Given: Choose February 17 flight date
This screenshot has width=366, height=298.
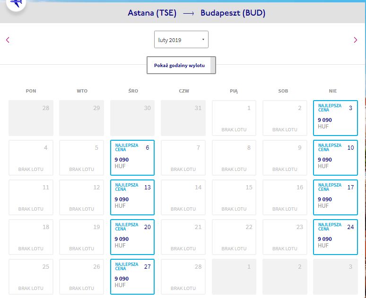Looking at the screenshot, I should point(335,197).
